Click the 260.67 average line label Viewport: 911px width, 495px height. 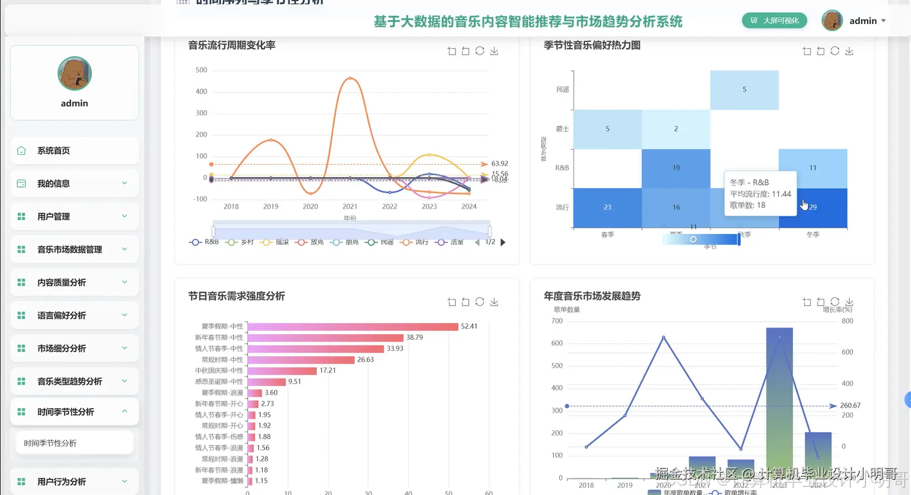pyautogui.click(x=850, y=406)
